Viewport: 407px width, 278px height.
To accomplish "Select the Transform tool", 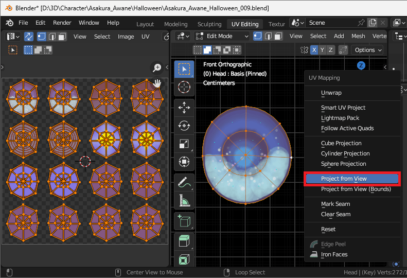I will point(184,162).
